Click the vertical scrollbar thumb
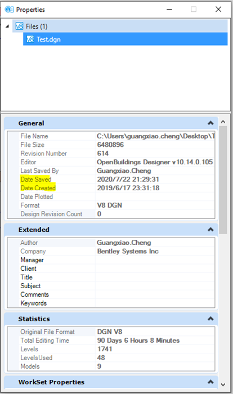The width and height of the screenshot is (233, 394). 223,180
